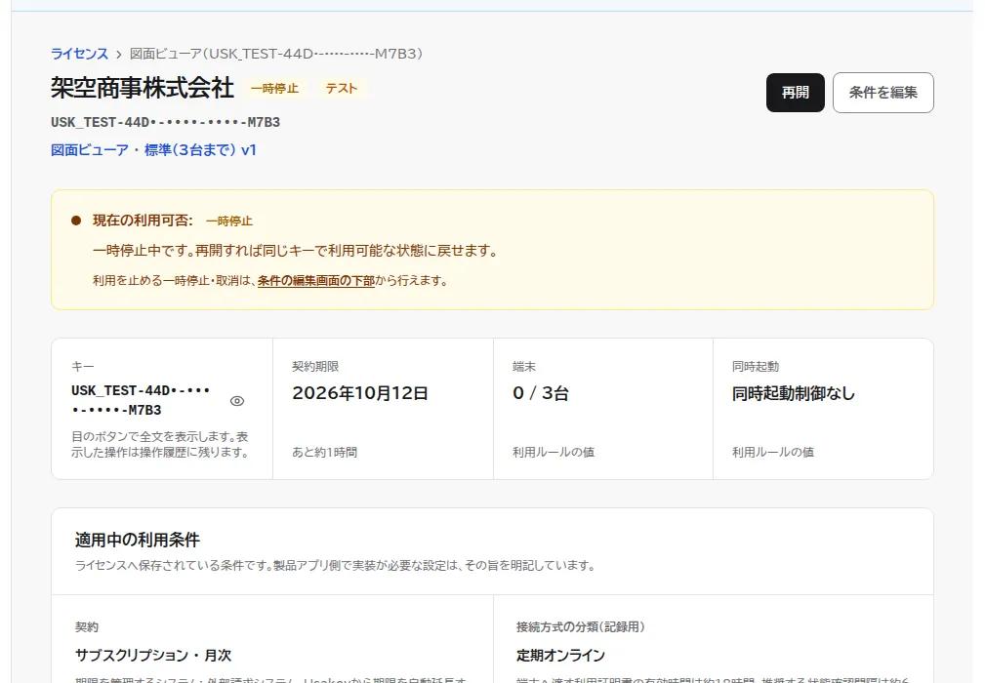
Task: Click status dot in the alert banner
Action: (x=76, y=221)
